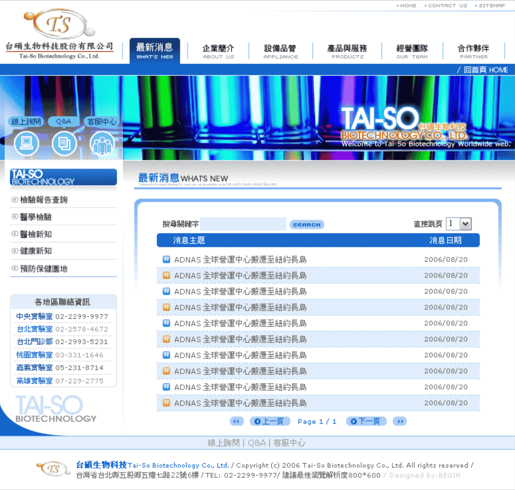515x490 pixels.
Task: Click the third news row's blue N icon
Action: point(166,291)
